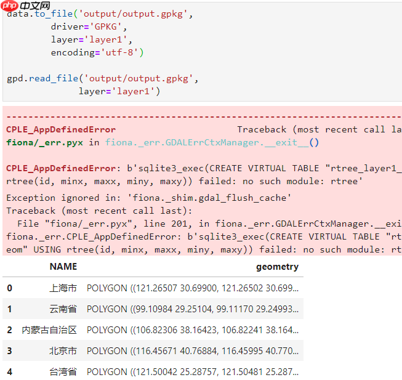Click the POLYGON geometry for 内蒙古自治区
The width and height of the screenshot is (402, 380).
coord(193,330)
